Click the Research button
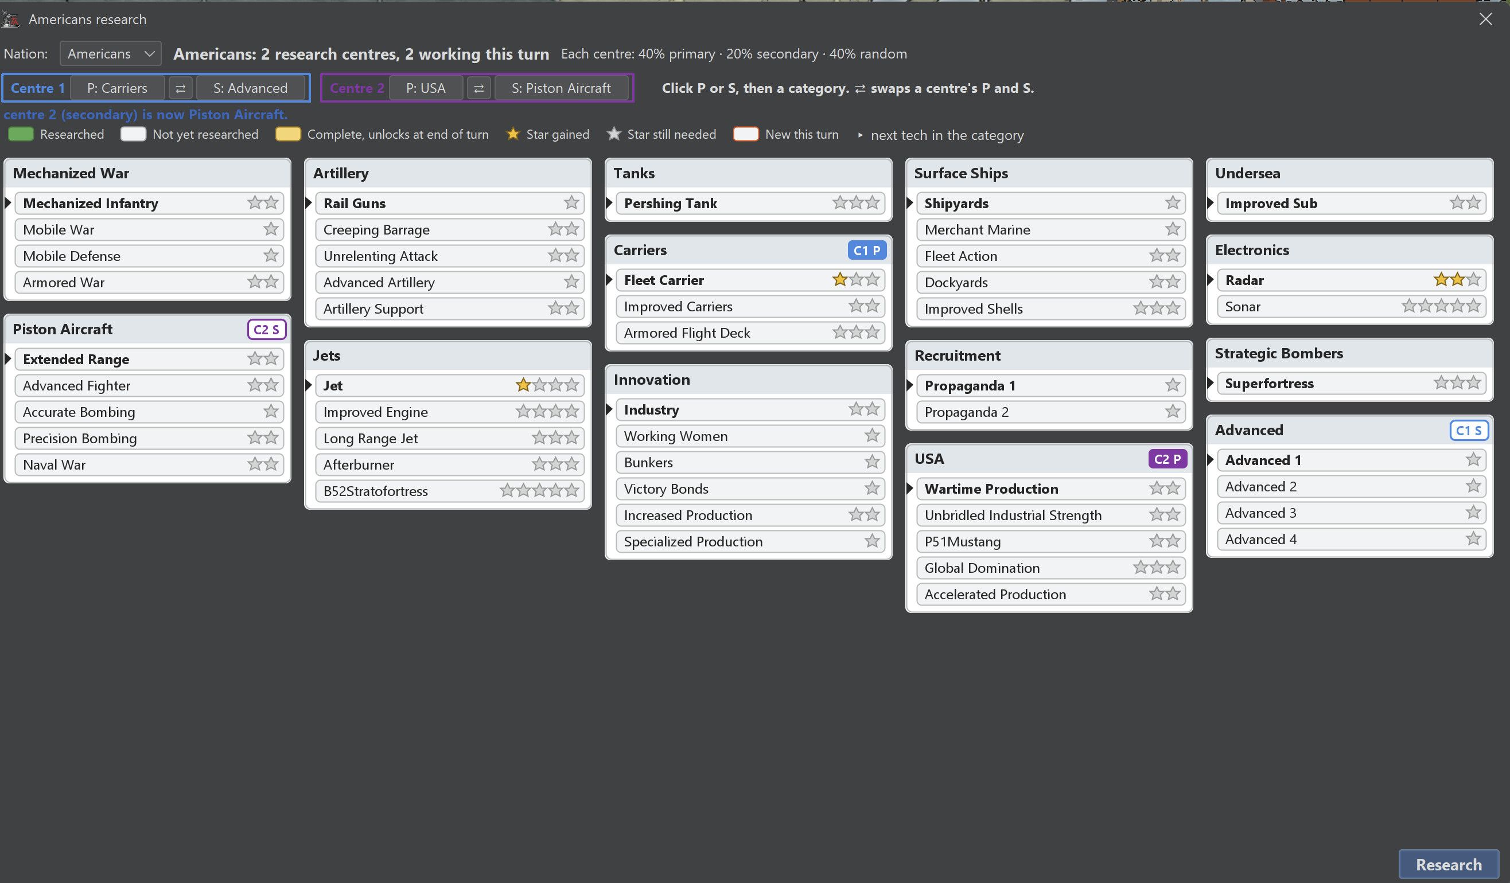 (1449, 865)
